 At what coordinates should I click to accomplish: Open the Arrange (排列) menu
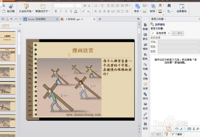[x=153, y=8]
